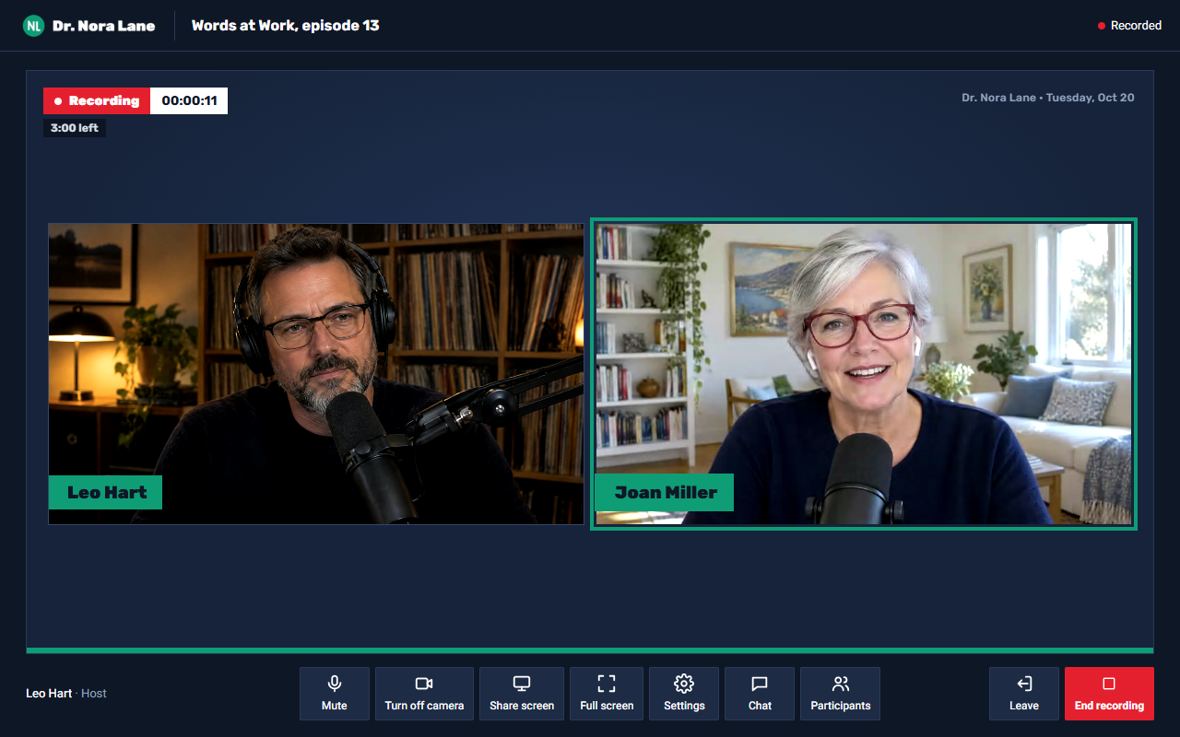1180x737 pixels.
Task: Click the Leo Hart name tag
Action: coord(106,492)
